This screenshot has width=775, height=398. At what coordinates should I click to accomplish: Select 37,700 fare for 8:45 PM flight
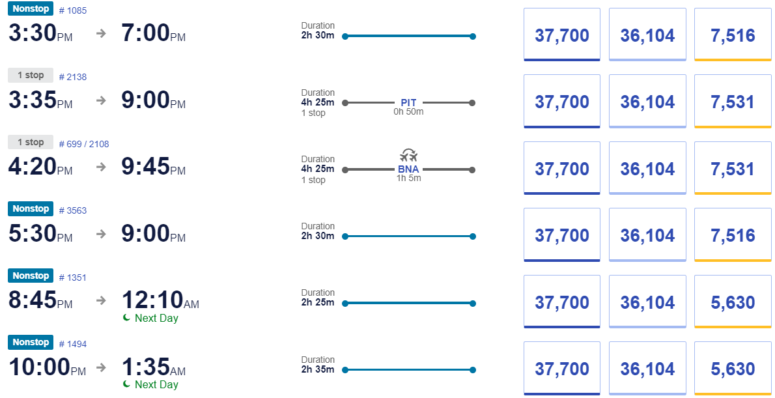(562, 302)
